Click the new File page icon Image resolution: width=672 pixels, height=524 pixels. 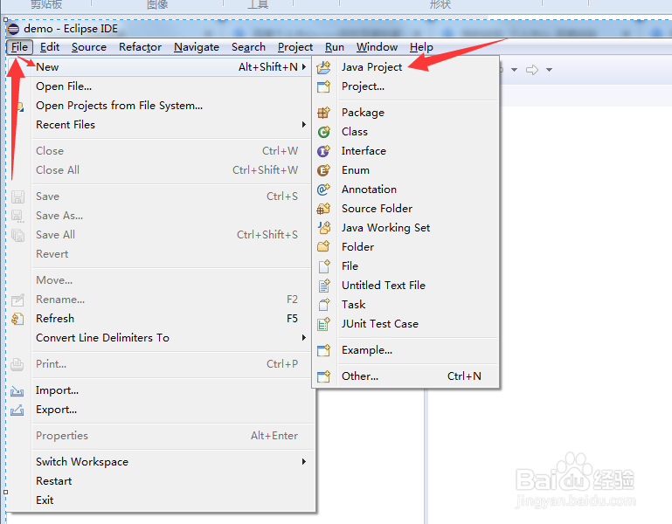tap(323, 266)
